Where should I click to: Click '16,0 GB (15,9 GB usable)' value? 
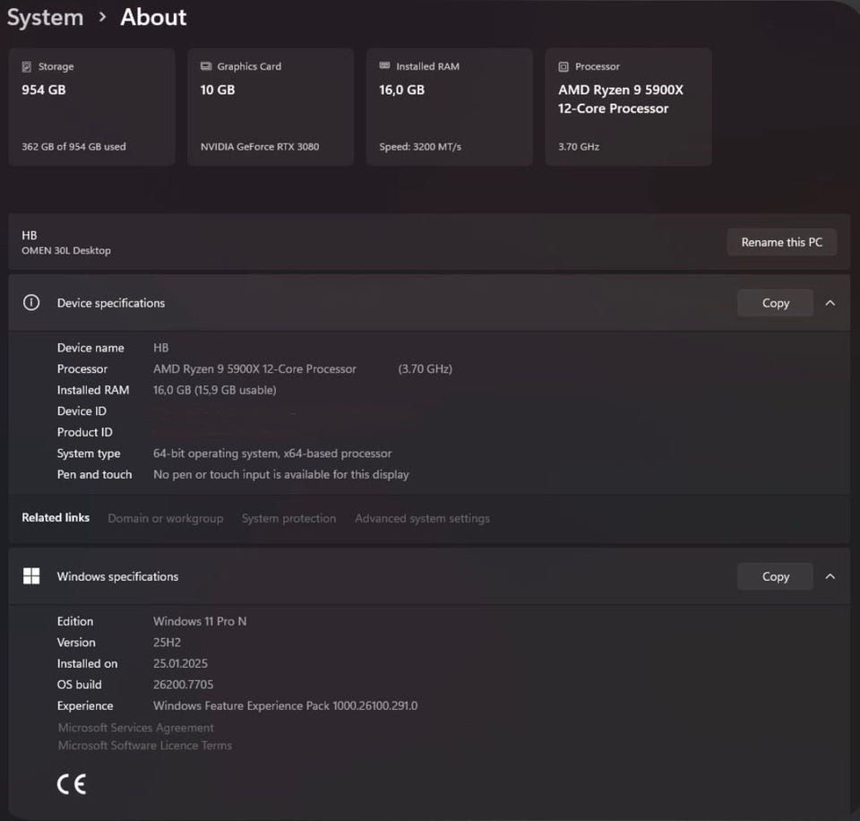[x=214, y=390]
